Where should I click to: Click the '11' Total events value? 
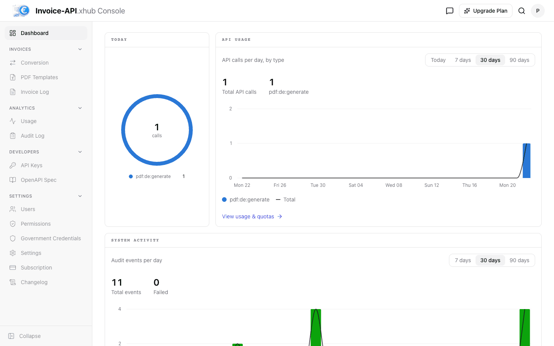[117, 283]
